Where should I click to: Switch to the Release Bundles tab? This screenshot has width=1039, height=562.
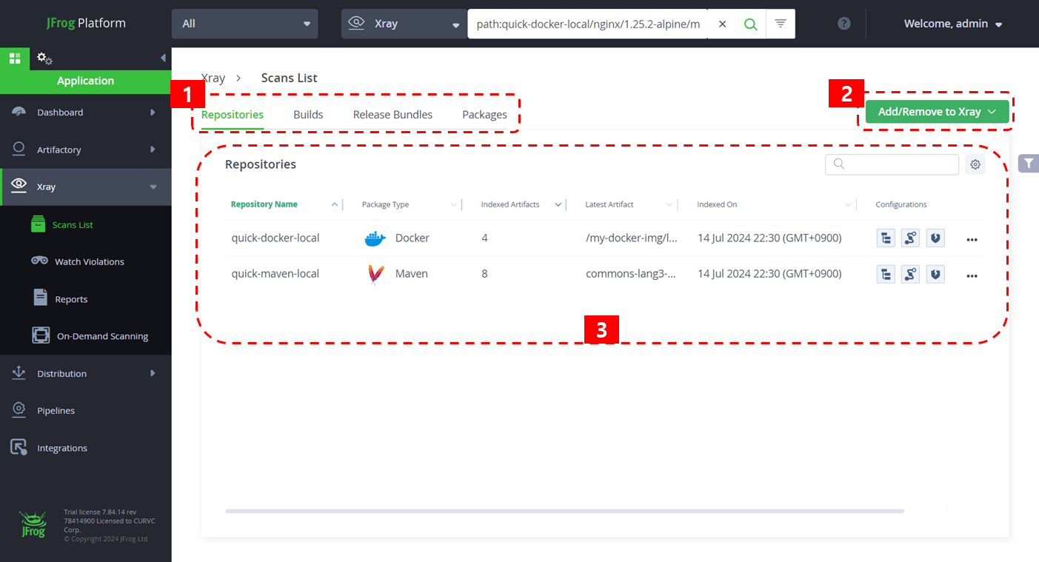[x=392, y=115]
